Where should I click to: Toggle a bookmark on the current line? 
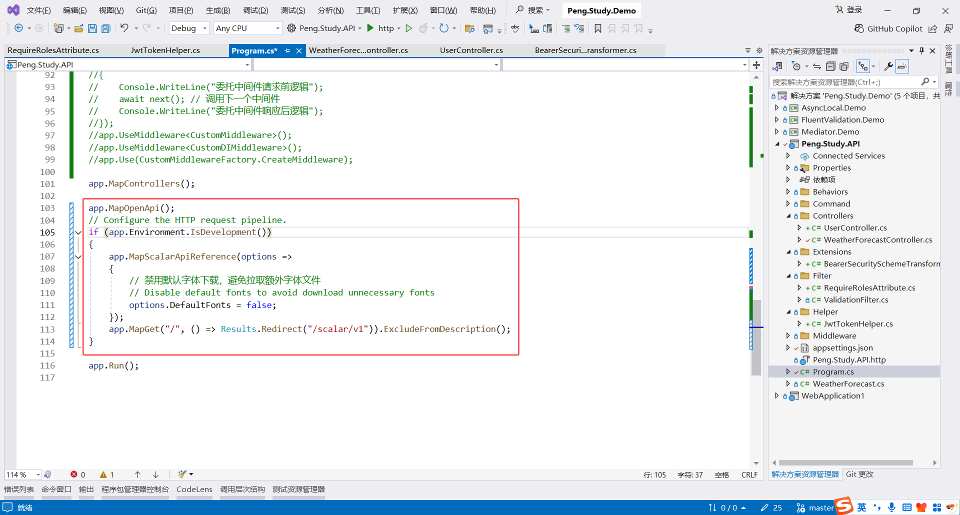coord(598,28)
